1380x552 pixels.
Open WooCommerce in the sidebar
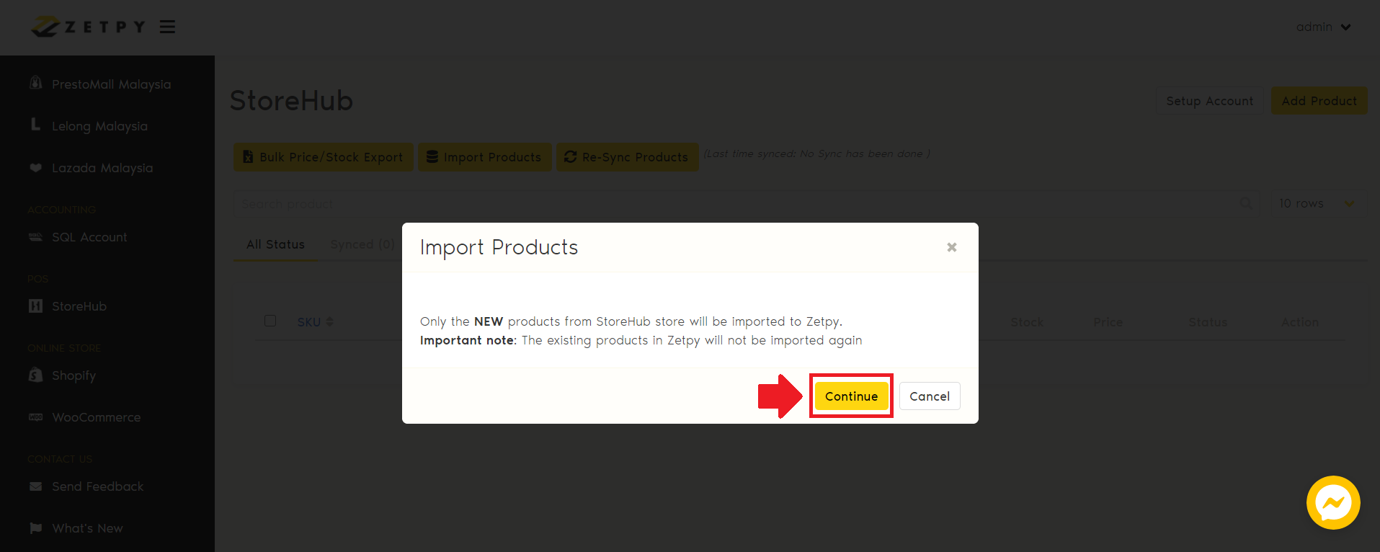[x=96, y=417]
